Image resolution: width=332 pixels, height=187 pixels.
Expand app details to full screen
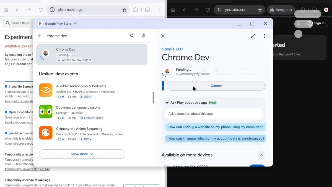coord(253,36)
